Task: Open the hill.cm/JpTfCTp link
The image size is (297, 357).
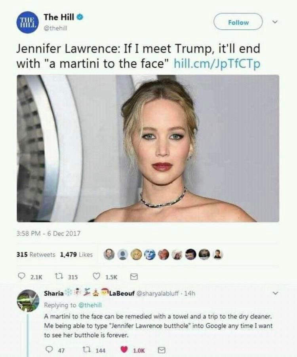Action: pos(217,63)
